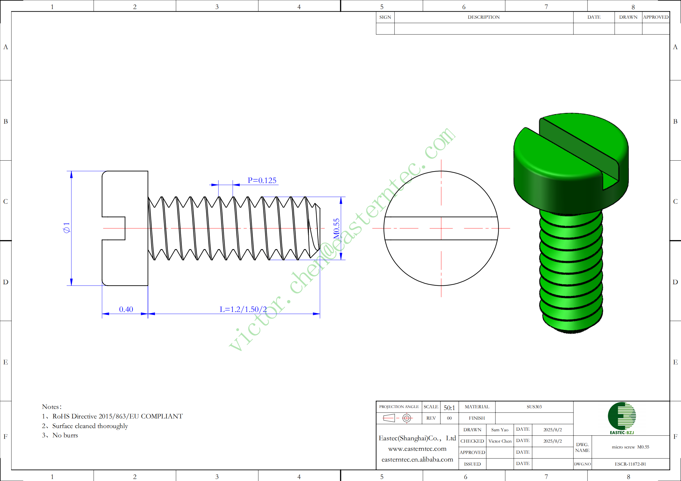Click the 'Surface cleaned thoroughly' note
Image resolution: width=681 pixels, height=481 pixels.
pos(90,426)
